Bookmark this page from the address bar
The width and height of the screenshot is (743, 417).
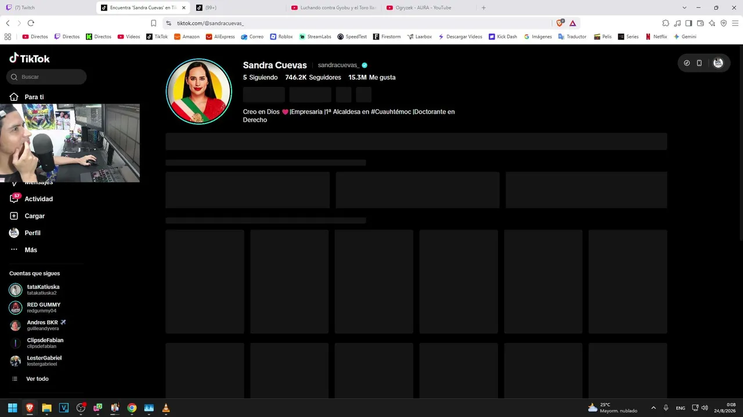153,23
